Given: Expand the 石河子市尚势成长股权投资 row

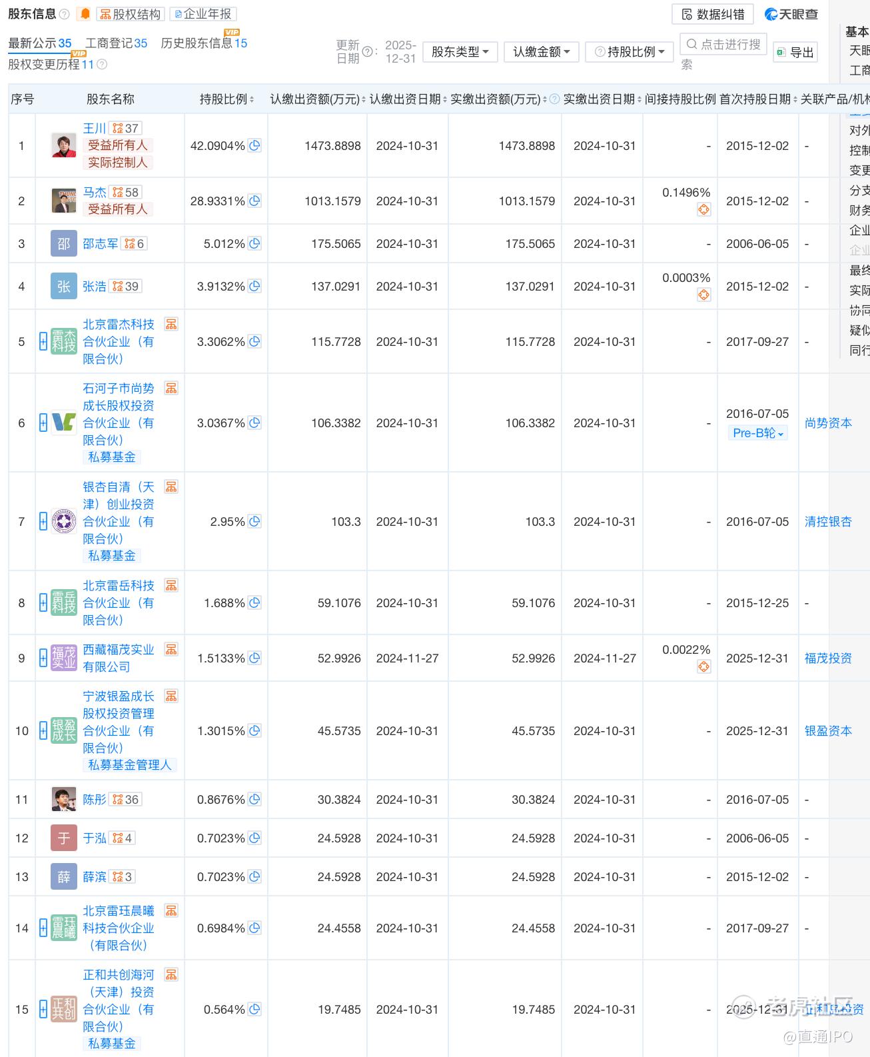Looking at the screenshot, I should 43,423.
